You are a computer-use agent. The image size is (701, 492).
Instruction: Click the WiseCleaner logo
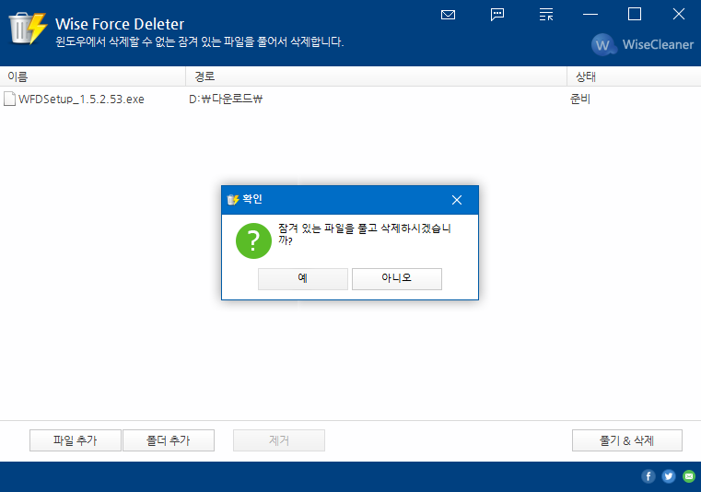click(642, 44)
